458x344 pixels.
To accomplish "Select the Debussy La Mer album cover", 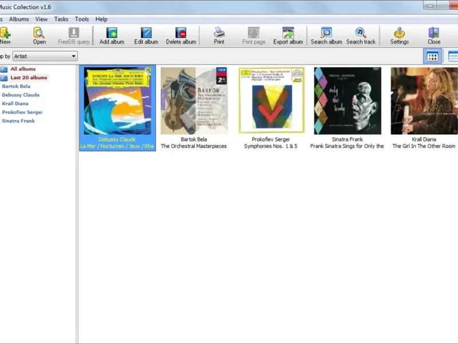I will [x=117, y=101].
